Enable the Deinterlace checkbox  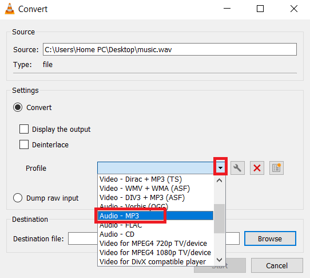(x=24, y=144)
